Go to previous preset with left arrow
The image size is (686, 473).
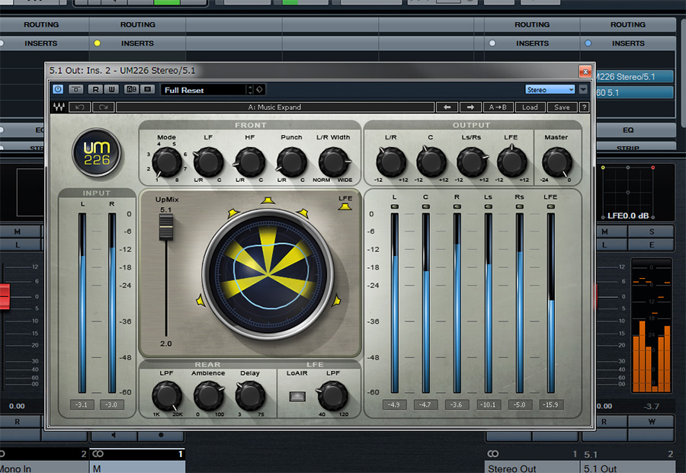pos(449,107)
